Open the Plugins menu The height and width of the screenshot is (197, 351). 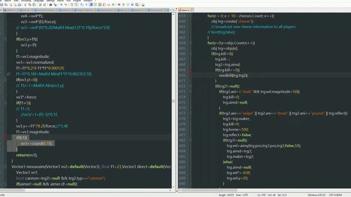(x=77, y=1)
